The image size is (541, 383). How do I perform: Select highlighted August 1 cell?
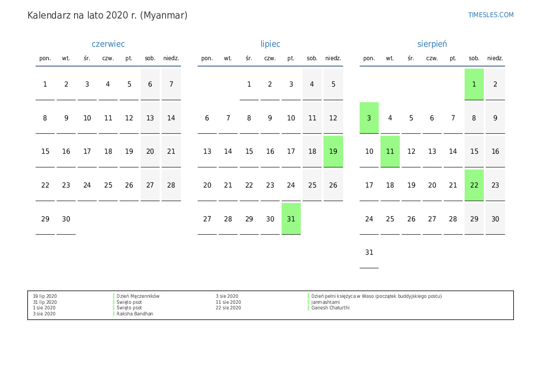coord(474,84)
